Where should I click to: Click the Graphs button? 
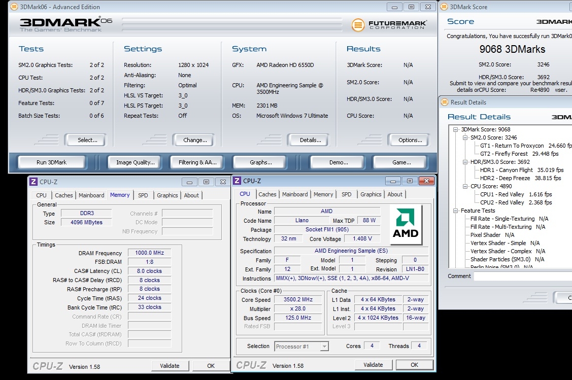point(260,162)
